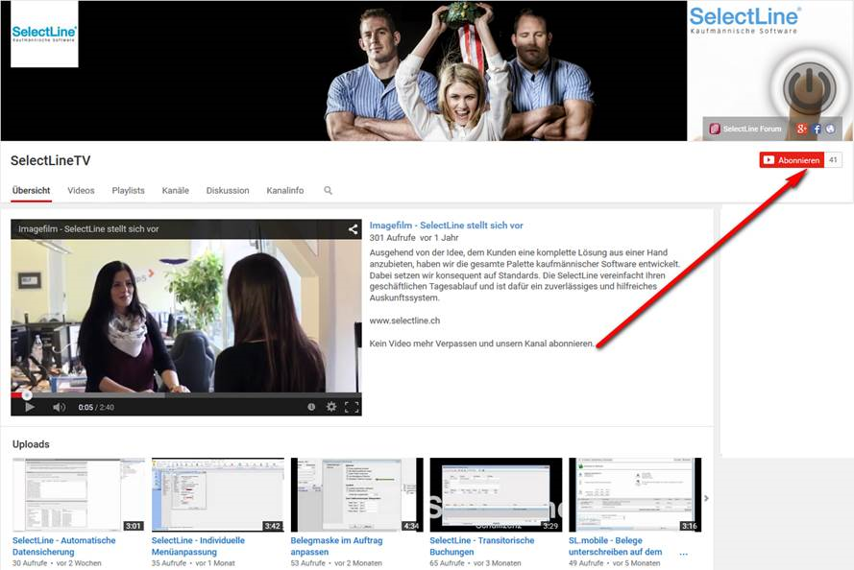Switch to the Übersicht tab
Image resolution: width=854 pixels, height=570 pixels.
tap(31, 190)
